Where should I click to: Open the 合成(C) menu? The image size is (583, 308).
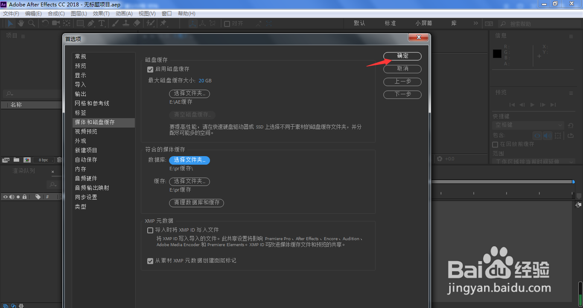(x=56, y=13)
